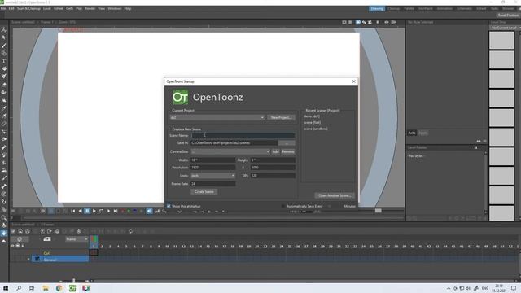Select the Selection arrow tool
This screenshot has height=293, width=521.
click(x=3, y=37)
